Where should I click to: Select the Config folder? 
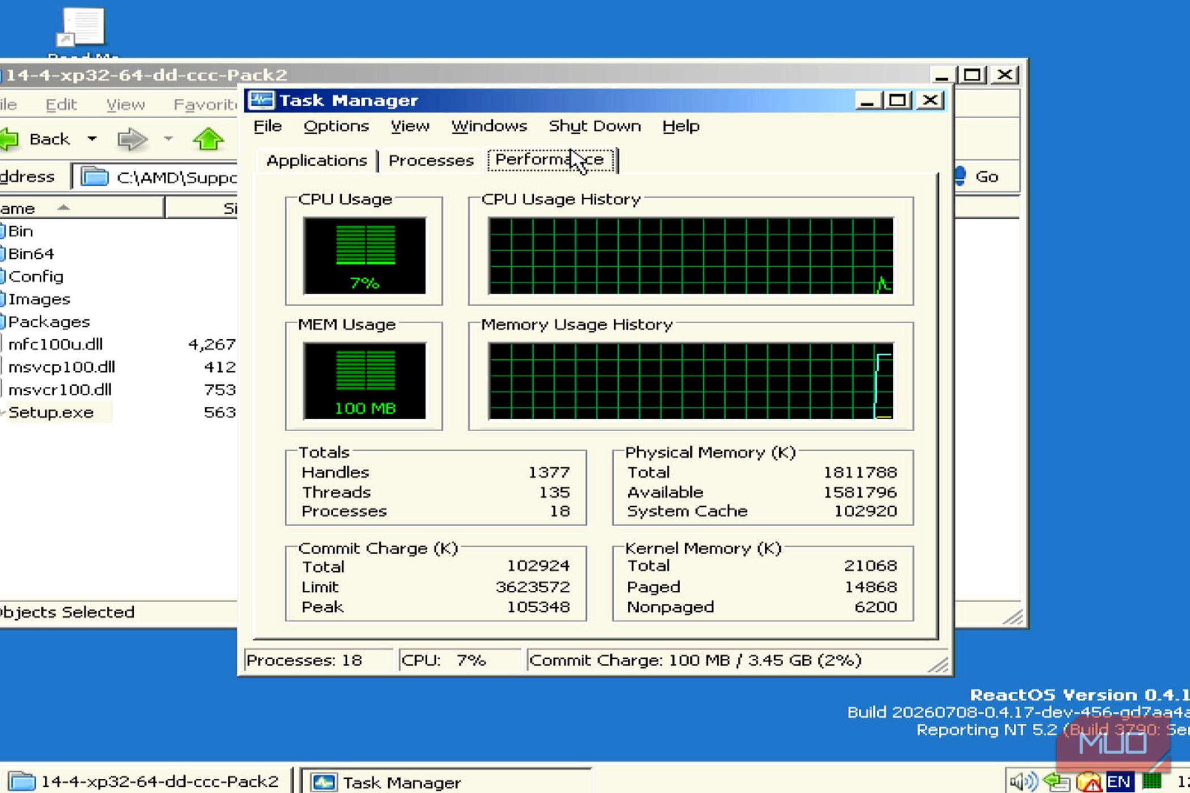(32, 276)
